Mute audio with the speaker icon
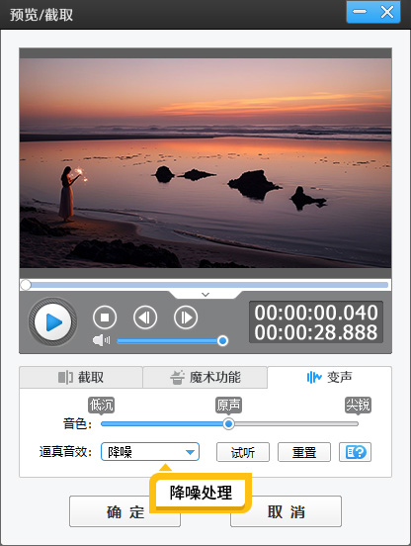Image resolution: width=411 pixels, height=546 pixels. pos(101,340)
